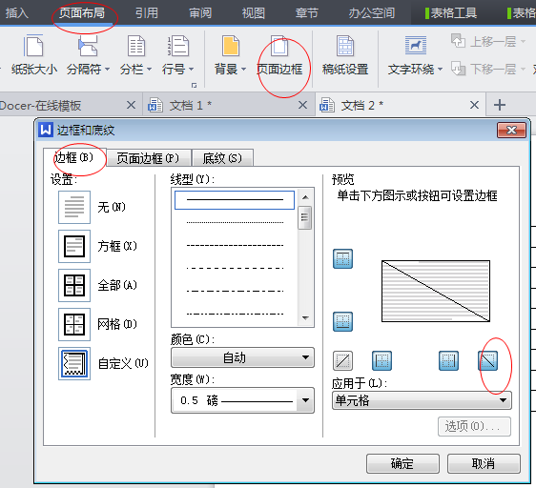Open the 页面边框 page border tool
The height and width of the screenshot is (488, 536).
[279, 55]
